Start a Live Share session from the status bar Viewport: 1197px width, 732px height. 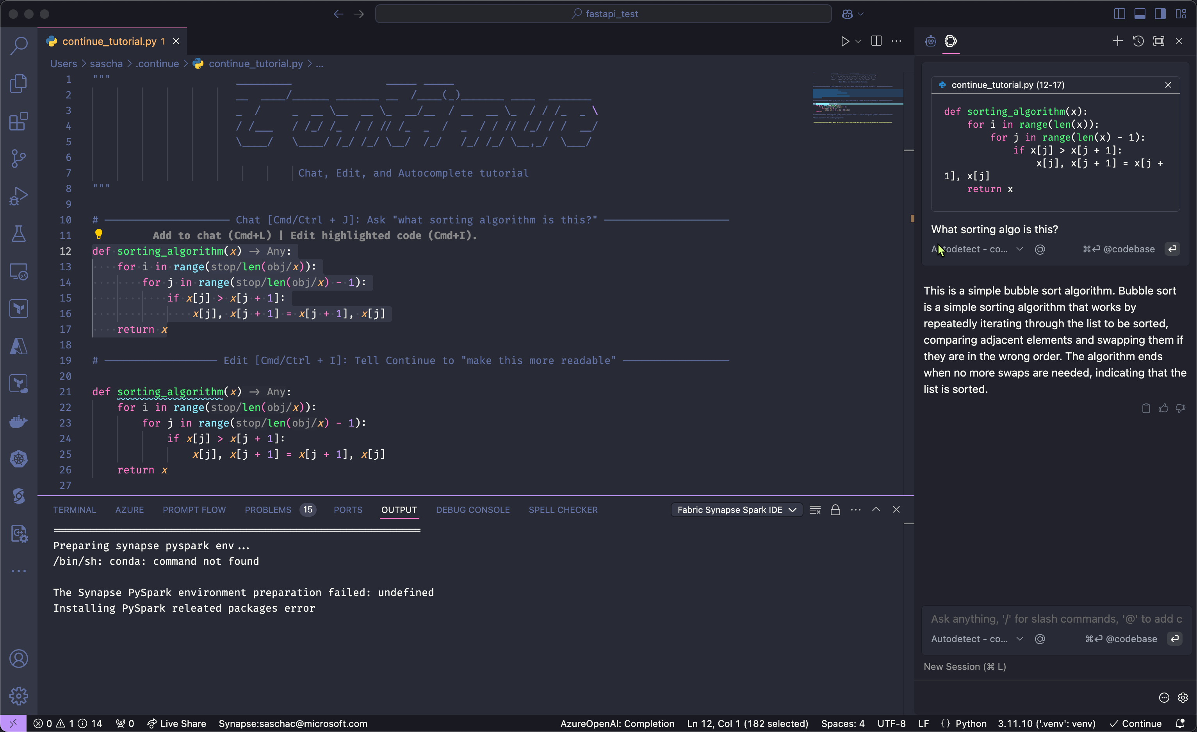(x=176, y=723)
